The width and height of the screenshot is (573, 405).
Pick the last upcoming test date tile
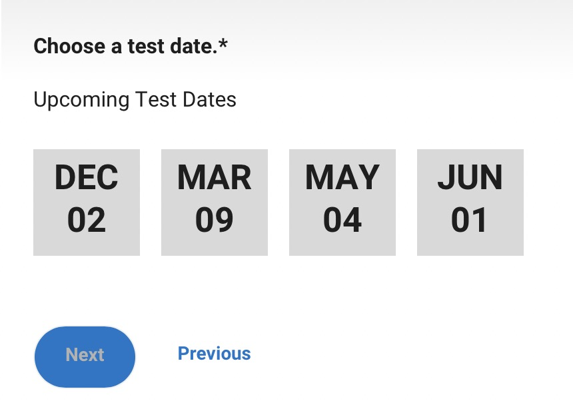pyautogui.click(x=470, y=202)
